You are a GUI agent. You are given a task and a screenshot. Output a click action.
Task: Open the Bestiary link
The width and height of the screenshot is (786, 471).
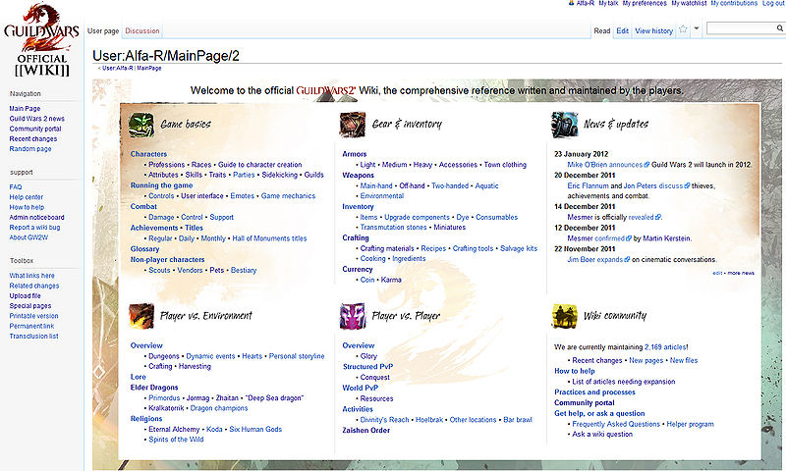click(244, 270)
